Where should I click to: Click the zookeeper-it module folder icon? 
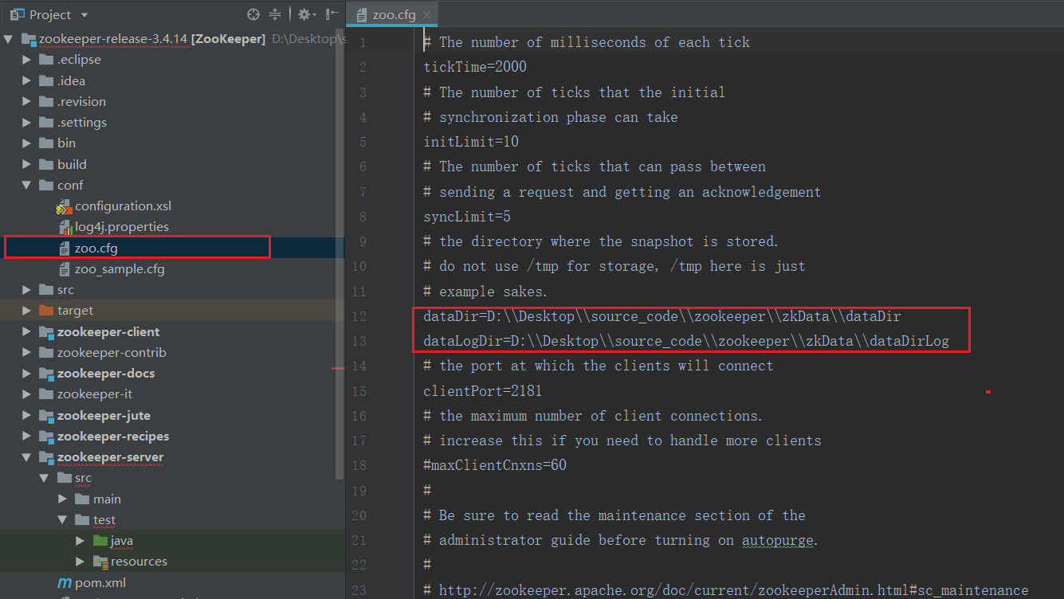[x=45, y=394]
